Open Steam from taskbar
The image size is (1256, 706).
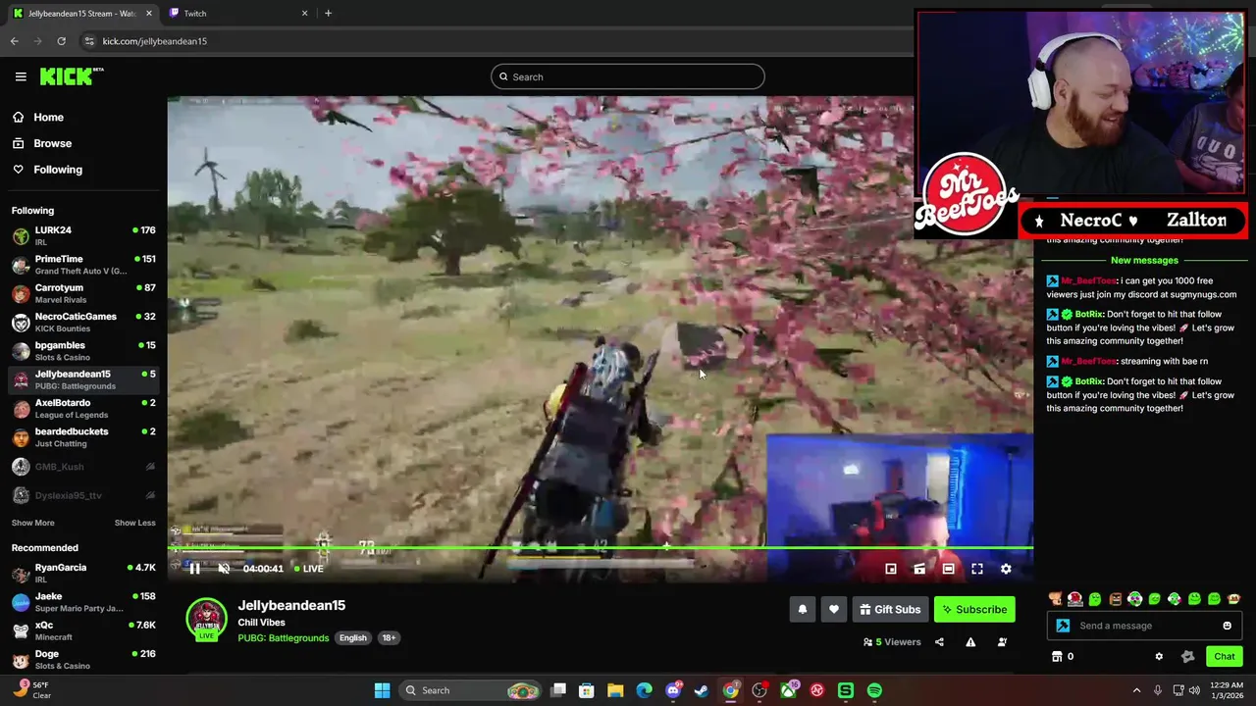point(702,690)
